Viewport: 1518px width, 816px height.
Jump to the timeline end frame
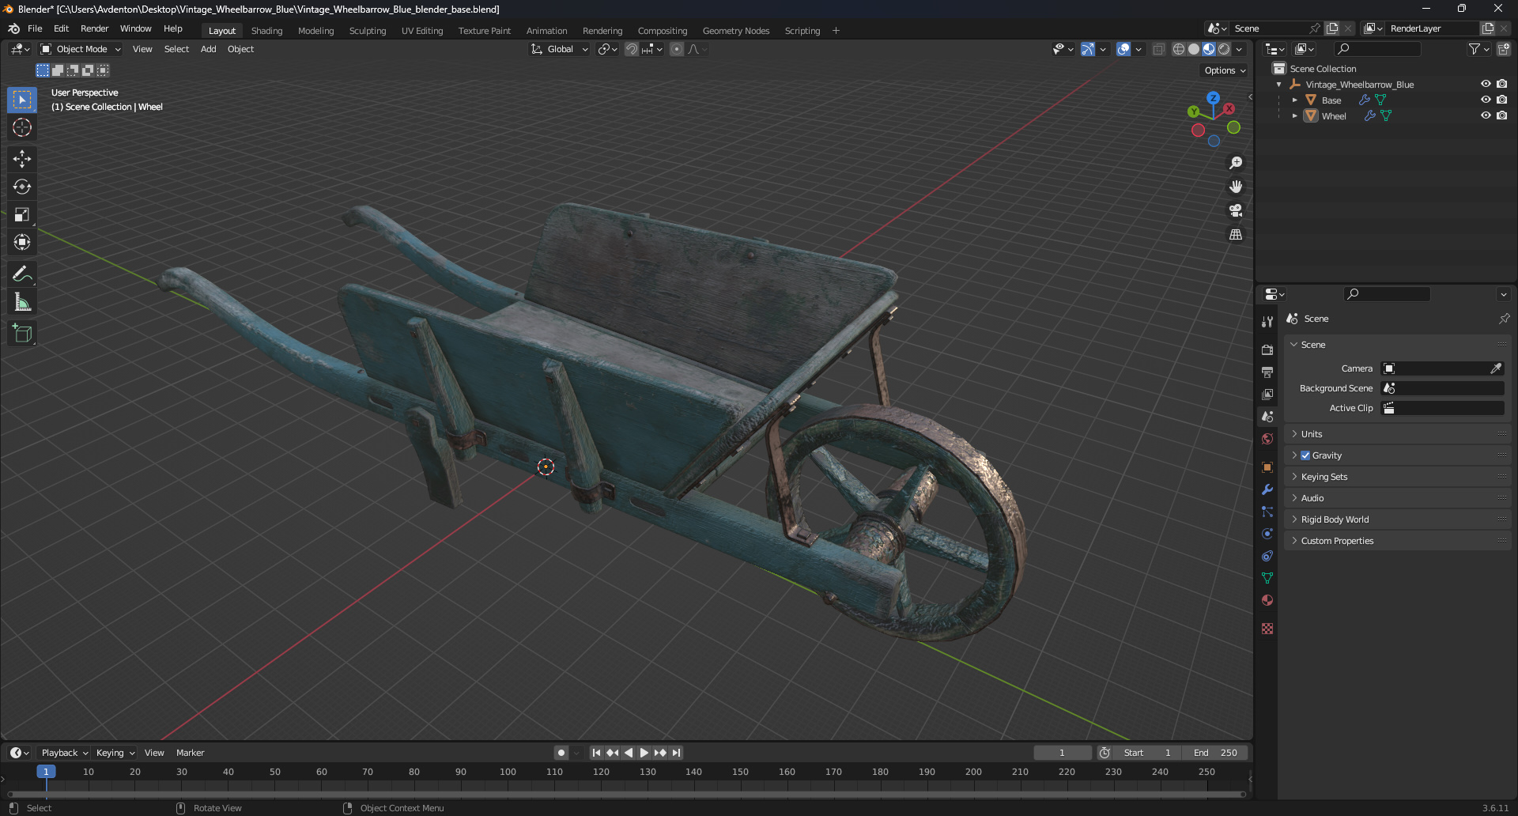coord(676,753)
